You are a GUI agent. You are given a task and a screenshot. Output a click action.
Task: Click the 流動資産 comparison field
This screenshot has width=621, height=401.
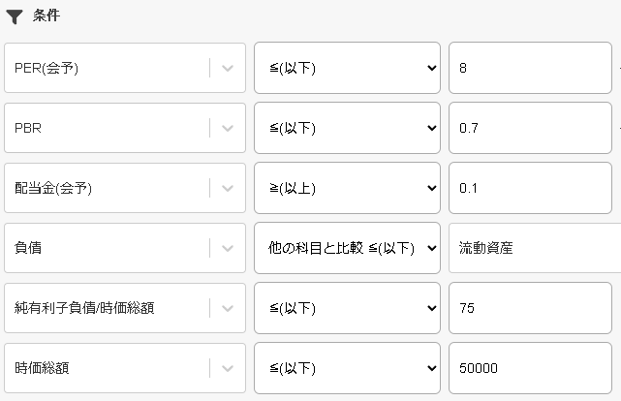coord(535,248)
